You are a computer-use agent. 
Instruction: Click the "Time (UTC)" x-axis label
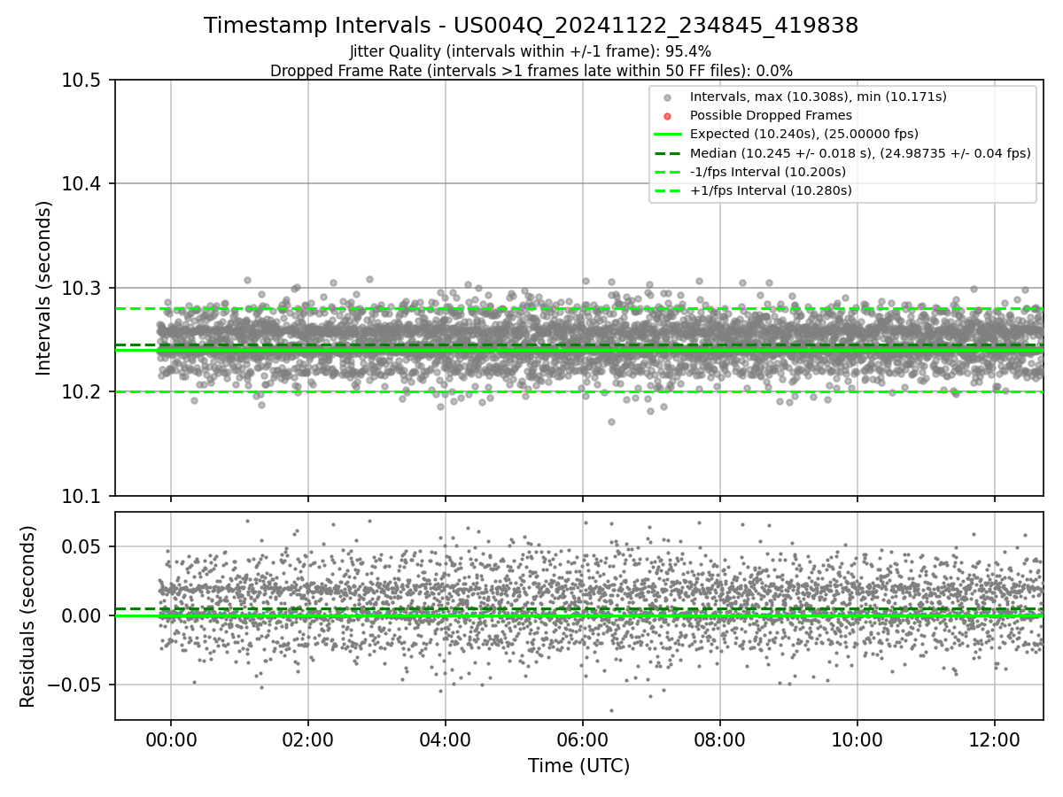point(578,766)
